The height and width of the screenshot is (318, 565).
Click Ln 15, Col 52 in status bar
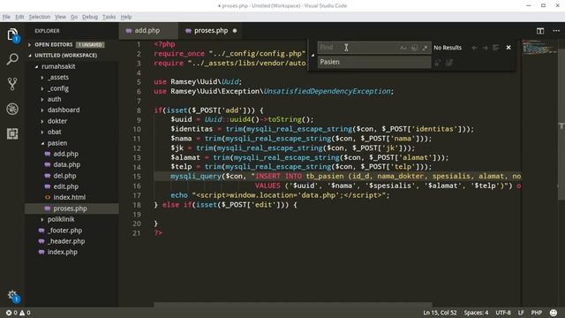click(x=440, y=313)
